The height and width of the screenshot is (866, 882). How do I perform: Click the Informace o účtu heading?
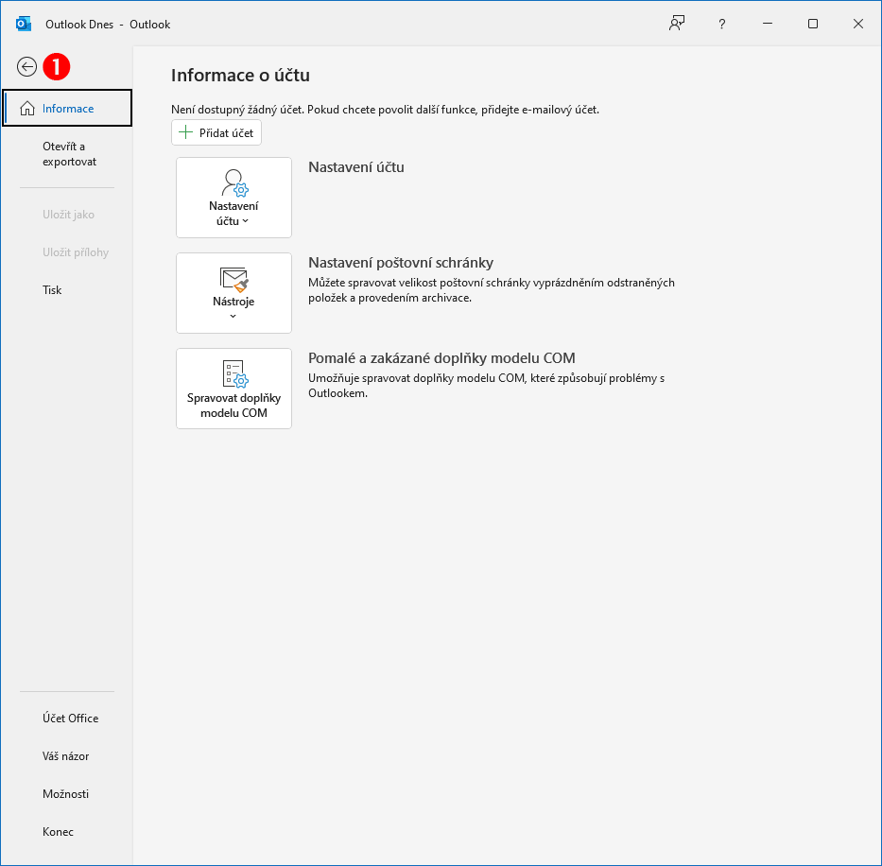[240, 75]
